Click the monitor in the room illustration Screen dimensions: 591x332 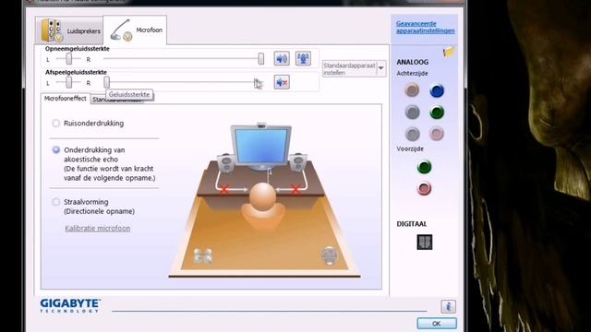click(261, 147)
